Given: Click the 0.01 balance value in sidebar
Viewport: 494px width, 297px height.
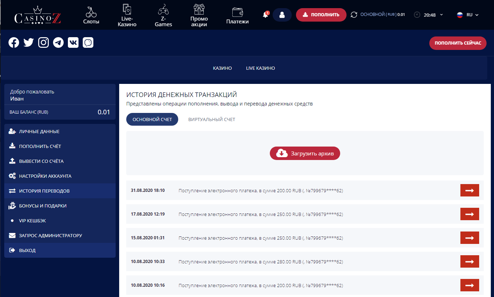Looking at the screenshot, I should point(104,112).
